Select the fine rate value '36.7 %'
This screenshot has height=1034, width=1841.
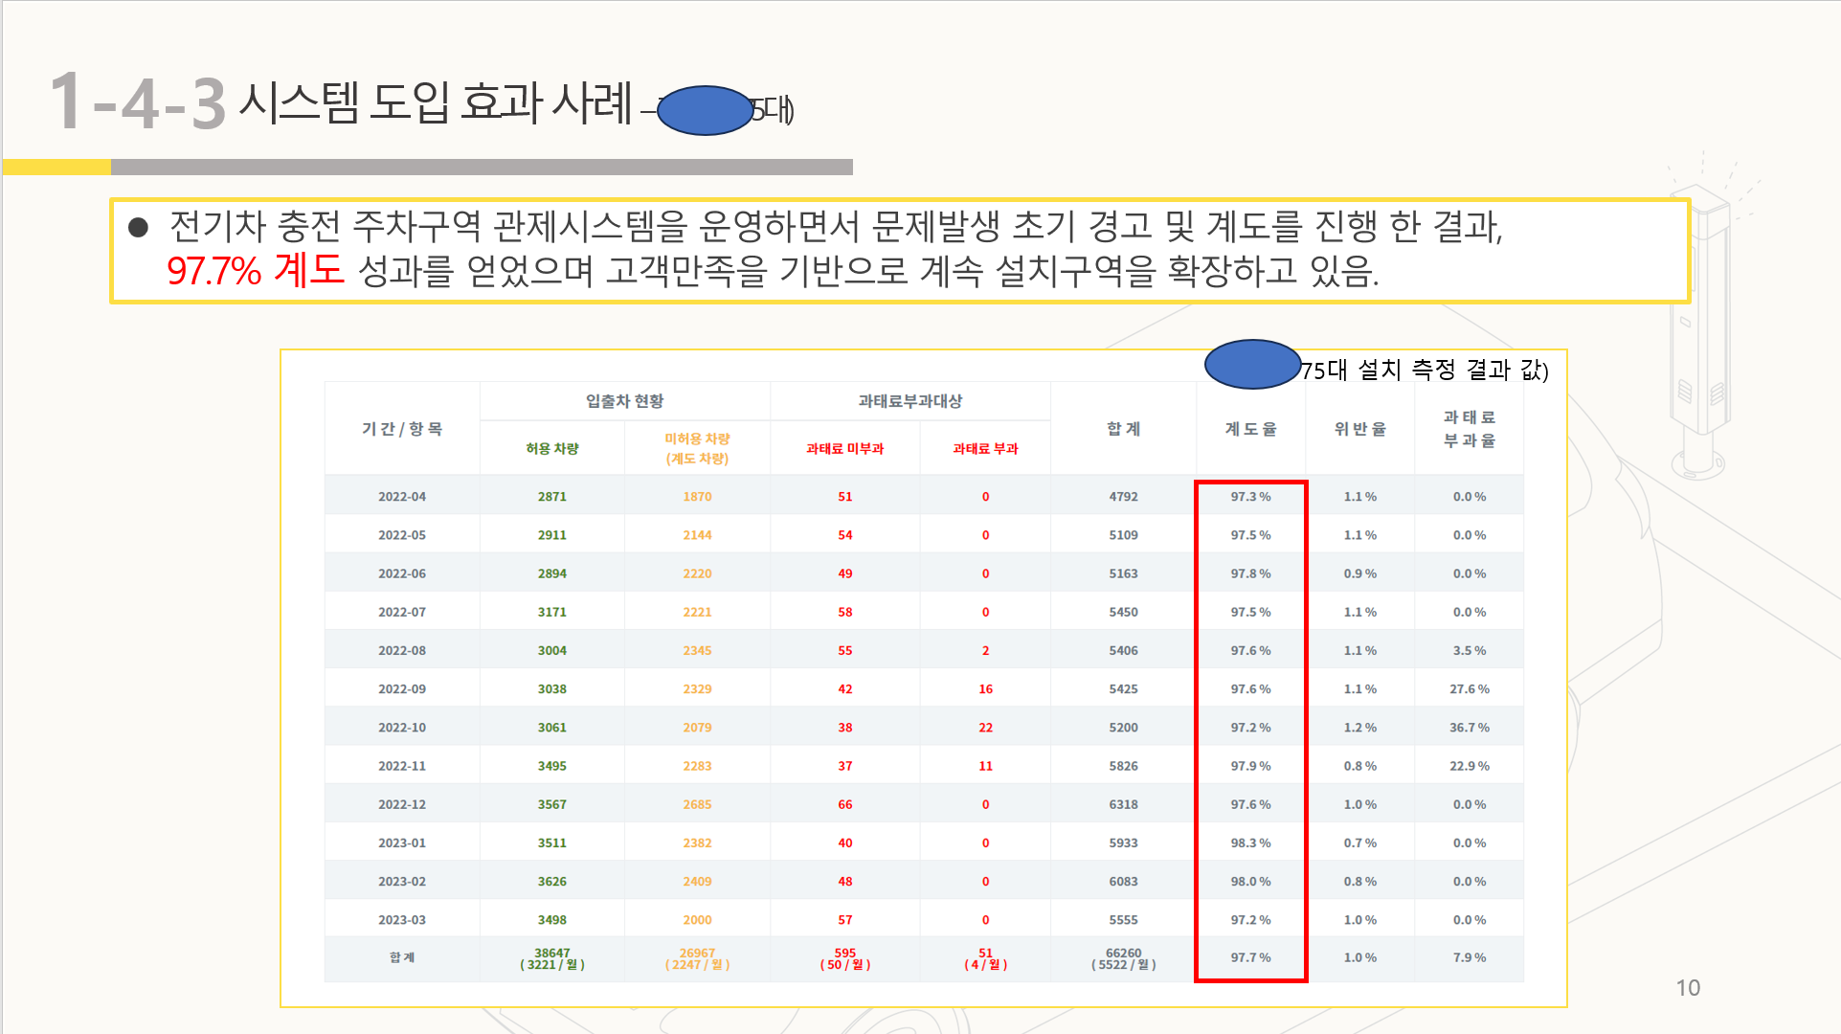point(1470,728)
